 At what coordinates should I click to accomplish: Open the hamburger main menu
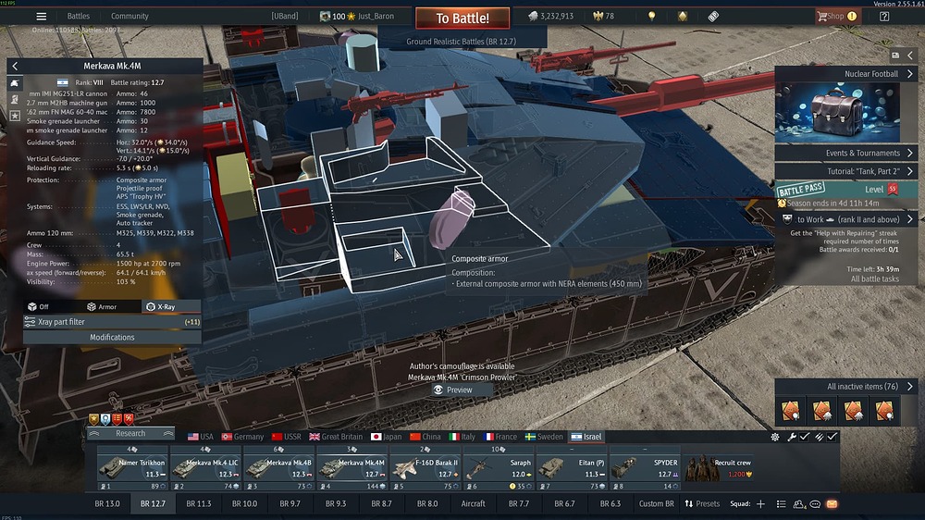pos(42,16)
